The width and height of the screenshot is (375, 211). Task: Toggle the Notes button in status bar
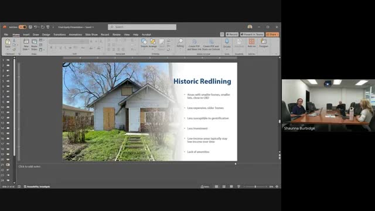pos(205,186)
